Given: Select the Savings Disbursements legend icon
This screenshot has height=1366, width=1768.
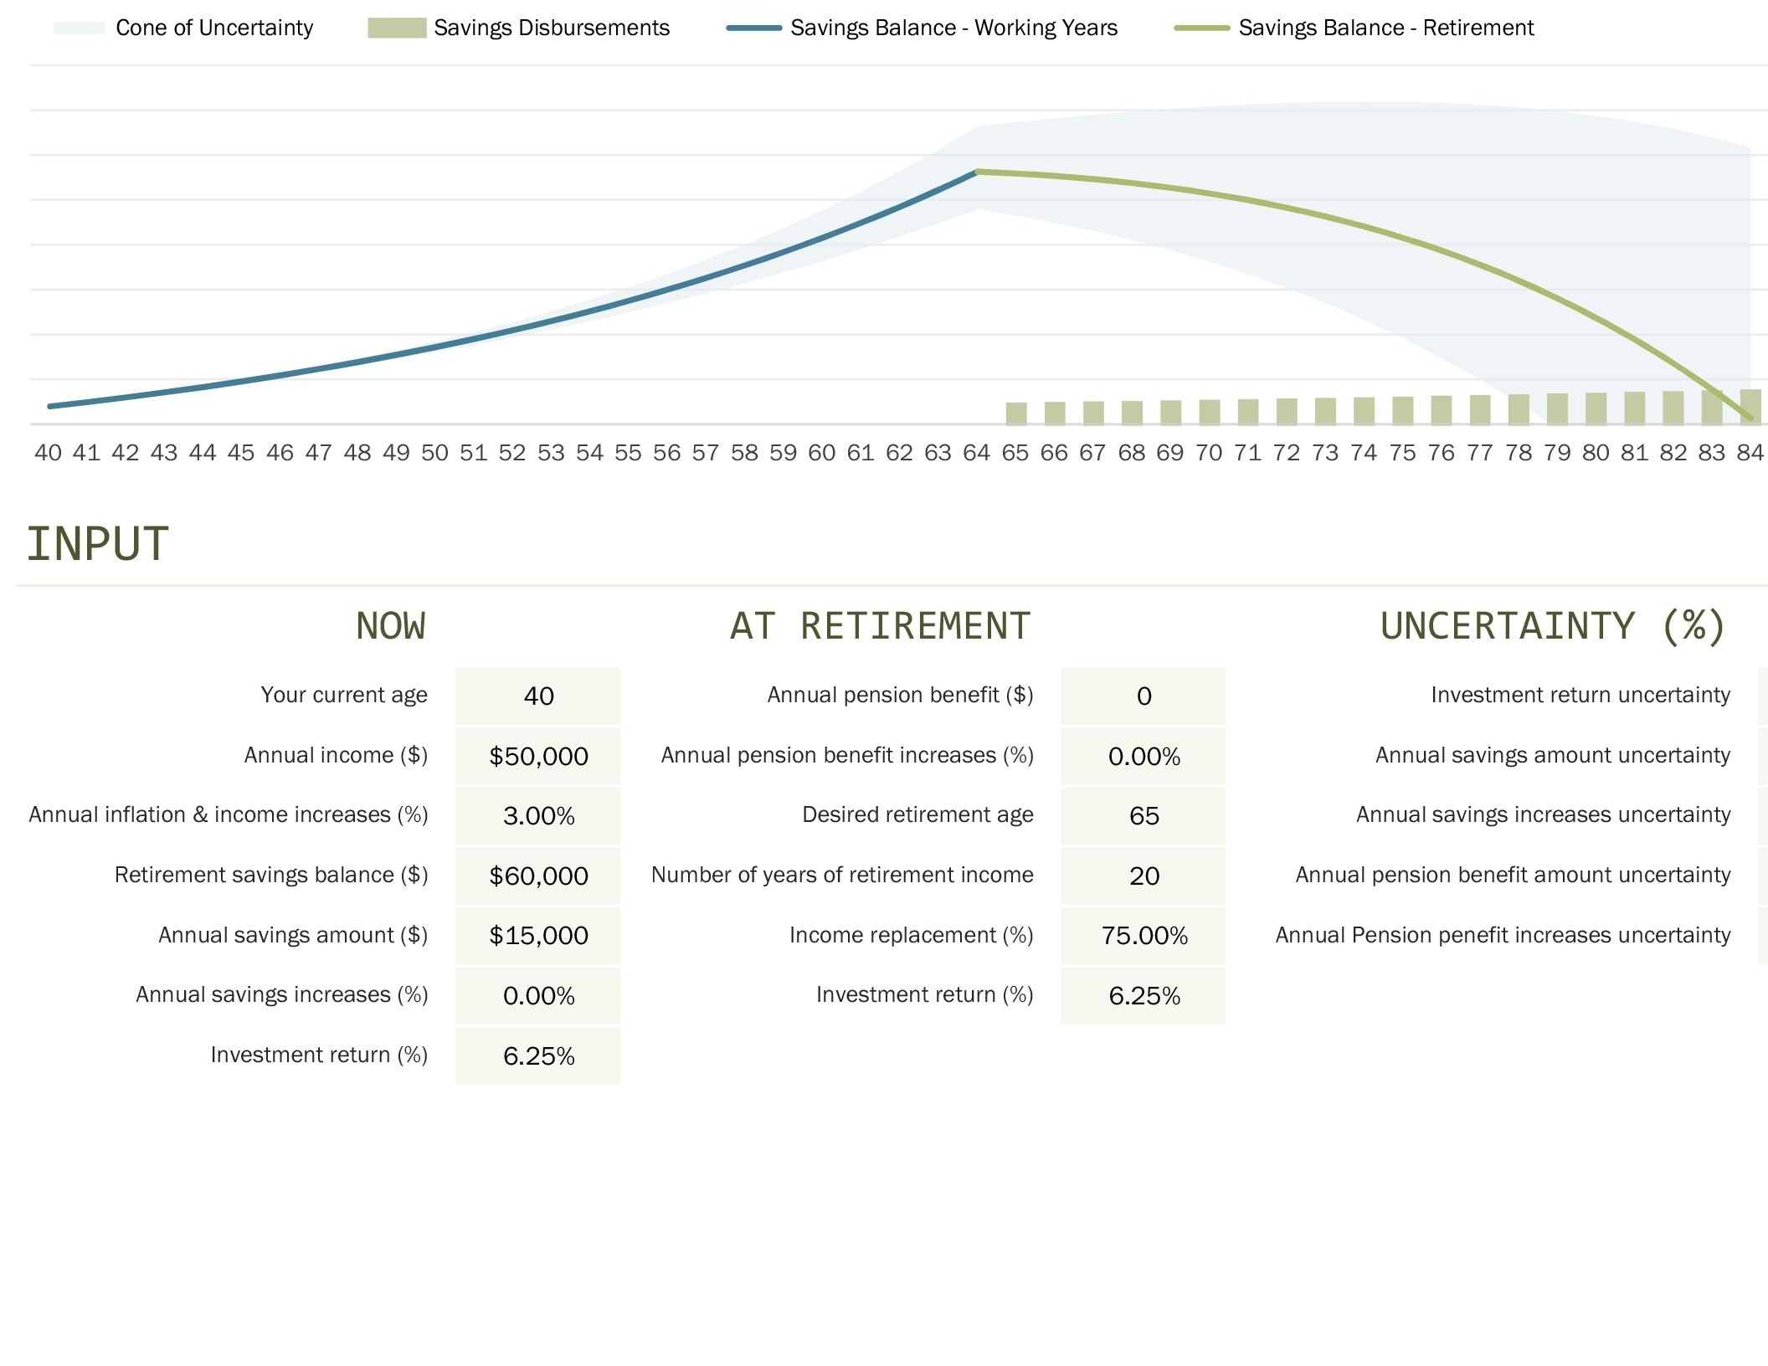Looking at the screenshot, I should [393, 28].
